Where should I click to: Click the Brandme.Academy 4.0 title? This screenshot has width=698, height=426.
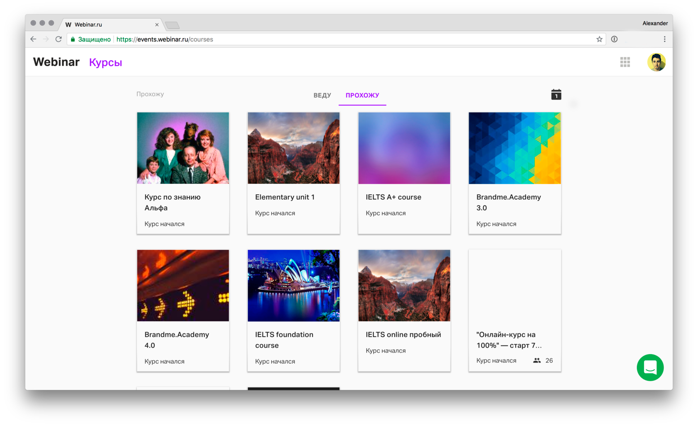(x=177, y=340)
